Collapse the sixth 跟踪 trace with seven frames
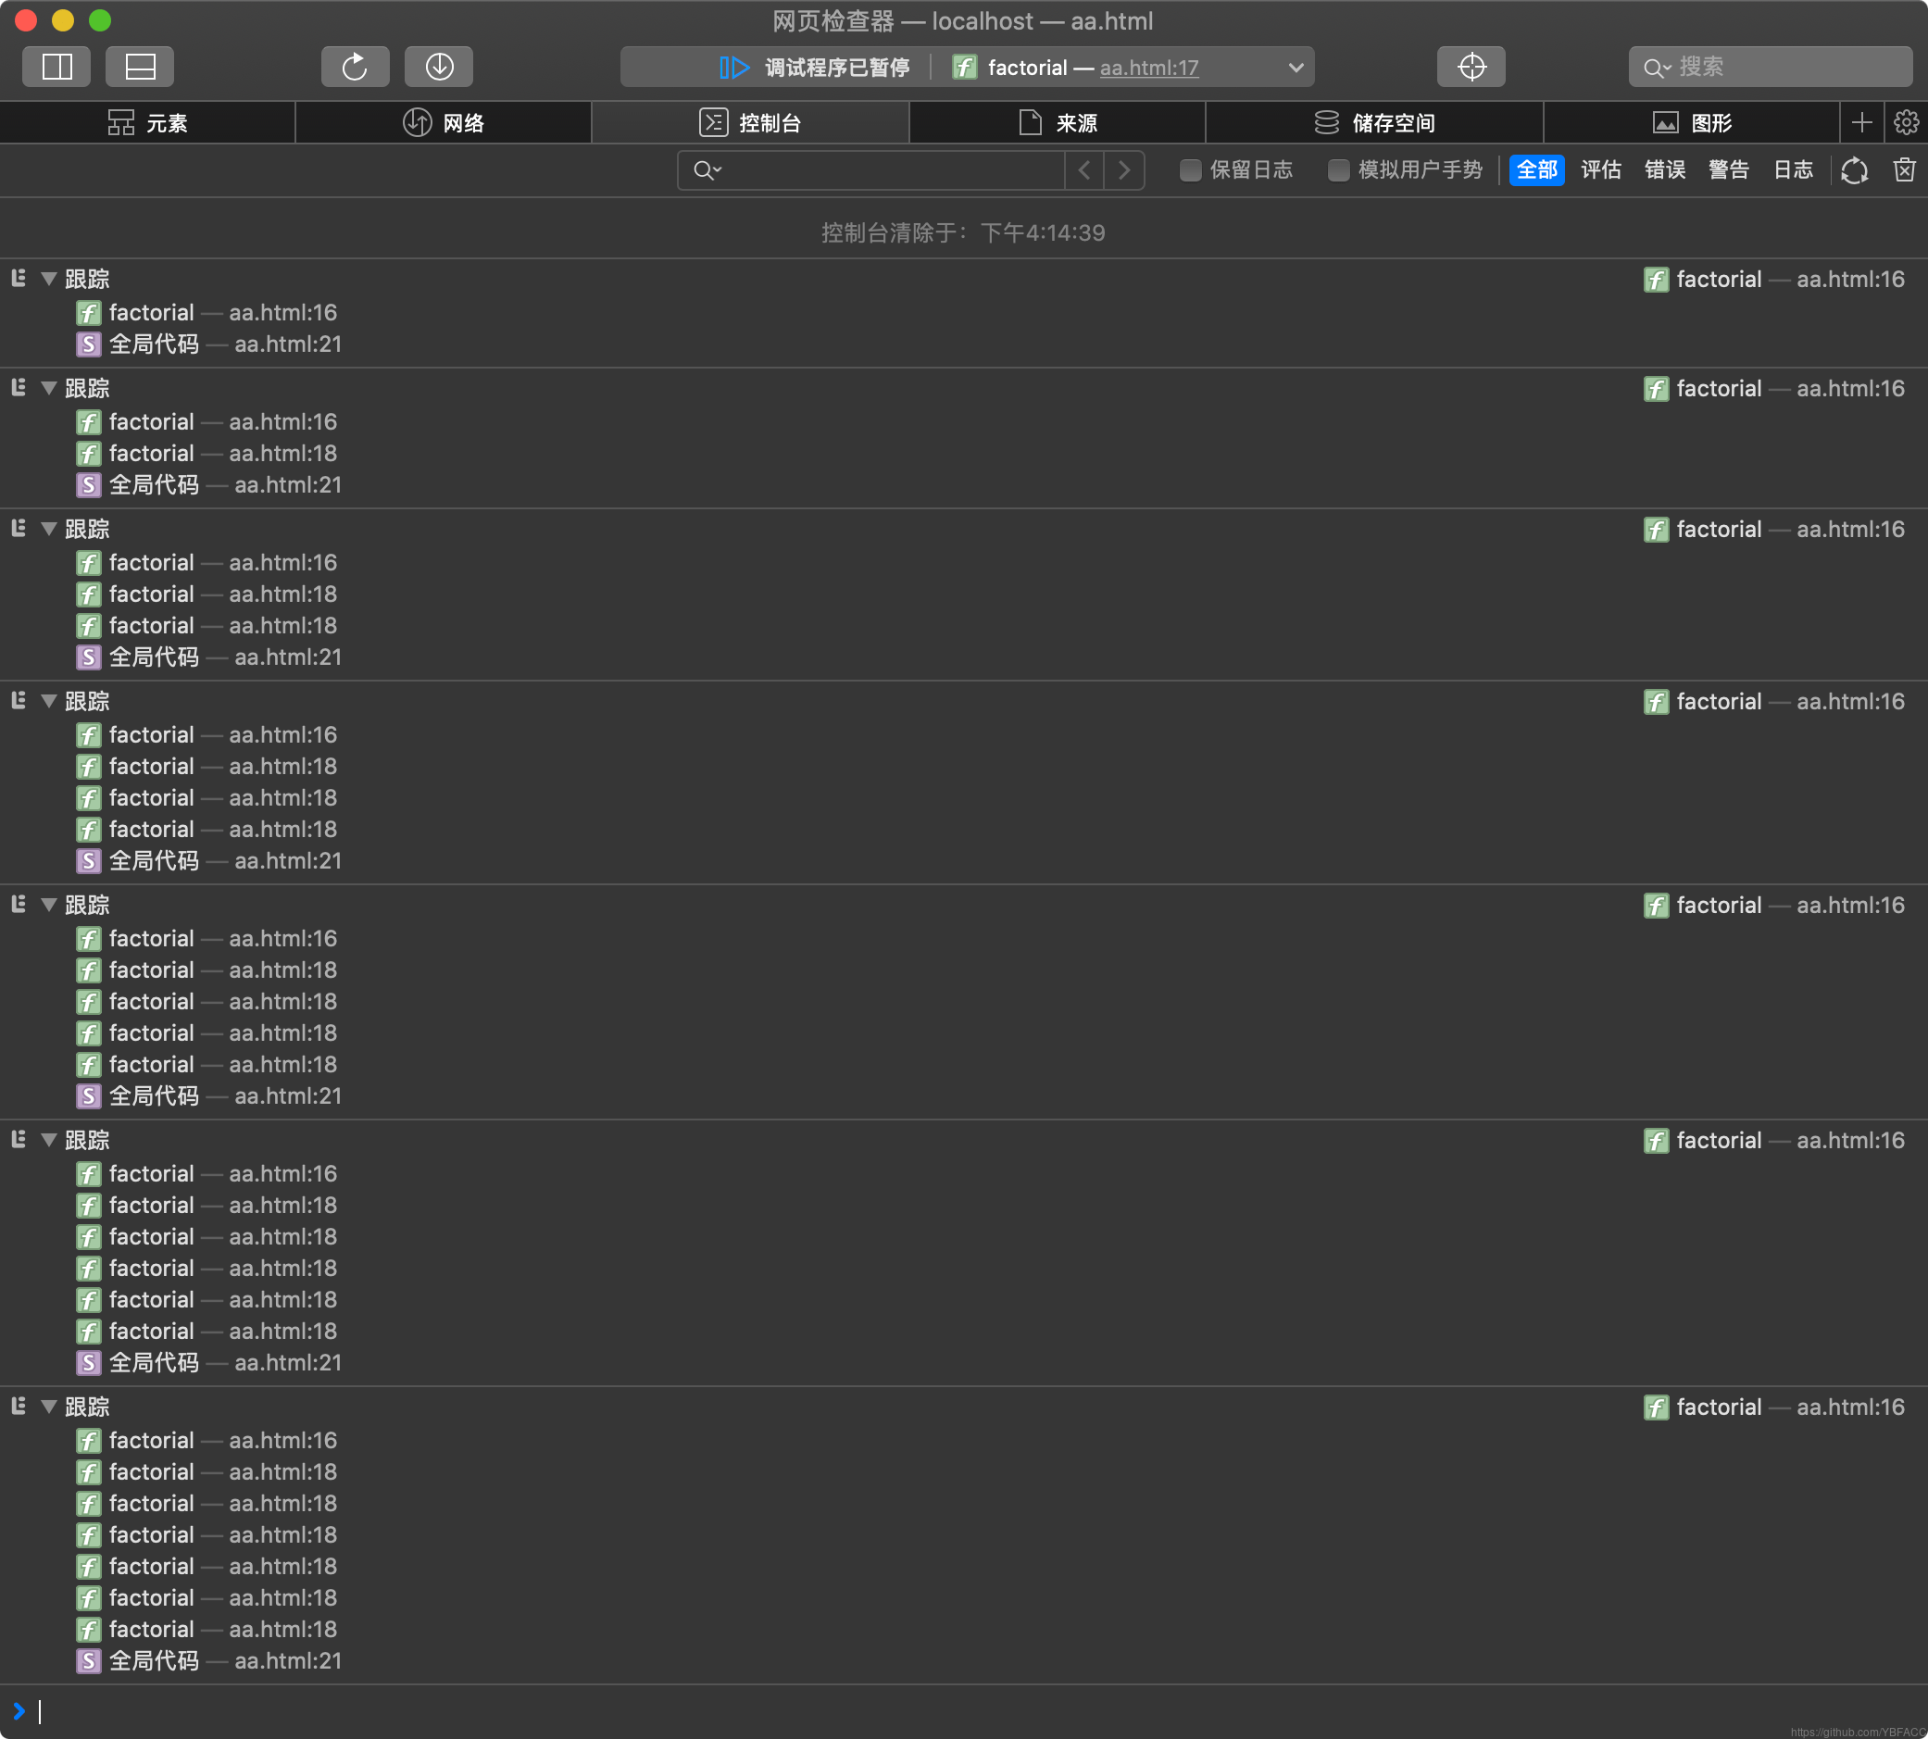The height and width of the screenshot is (1739, 1928). [x=49, y=1139]
